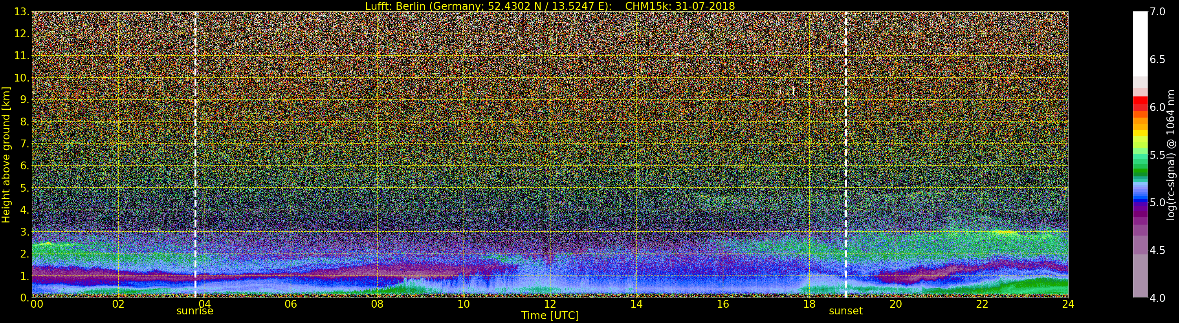Click the red section of the colorbar

pyautogui.click(x=1140, y=104)
